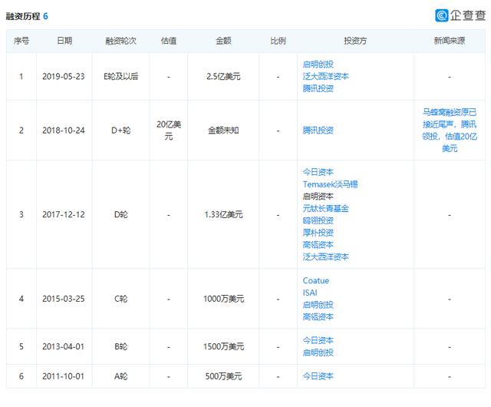Screen dimensions: 491x407
Task: Click the C轮 round cell
Action: [x=121, y=299]
